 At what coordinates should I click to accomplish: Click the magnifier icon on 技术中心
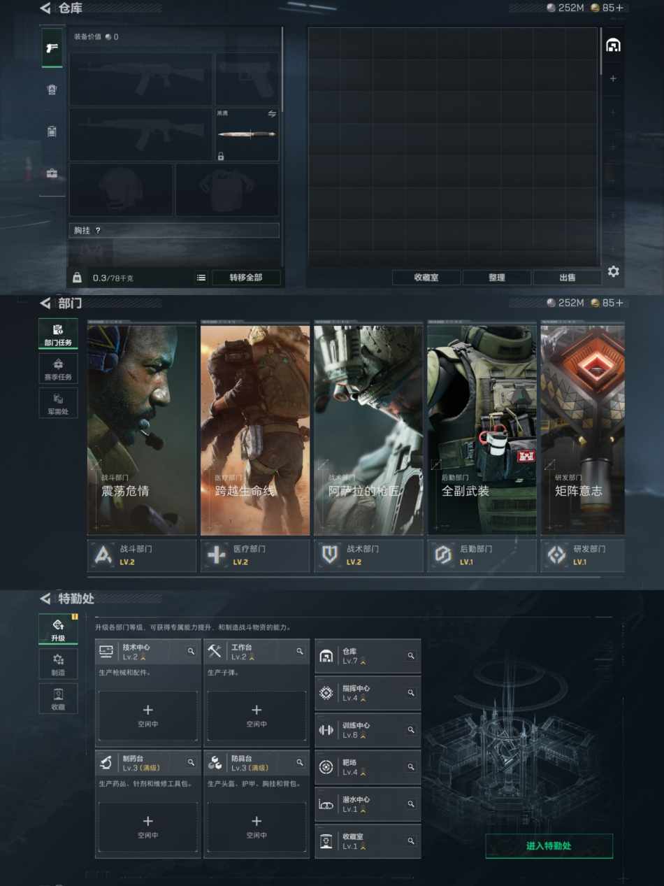pyautogui.click(x=191, y=651)
